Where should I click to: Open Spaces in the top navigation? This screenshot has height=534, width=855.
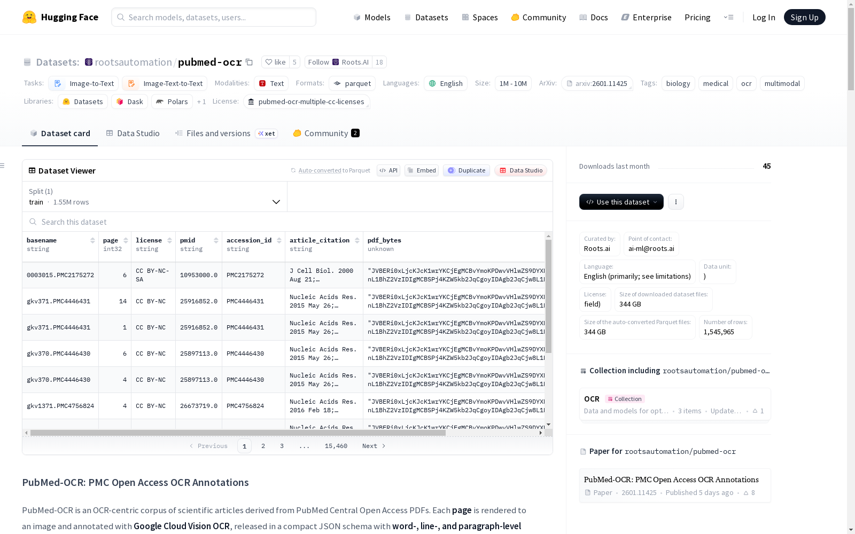479,17
